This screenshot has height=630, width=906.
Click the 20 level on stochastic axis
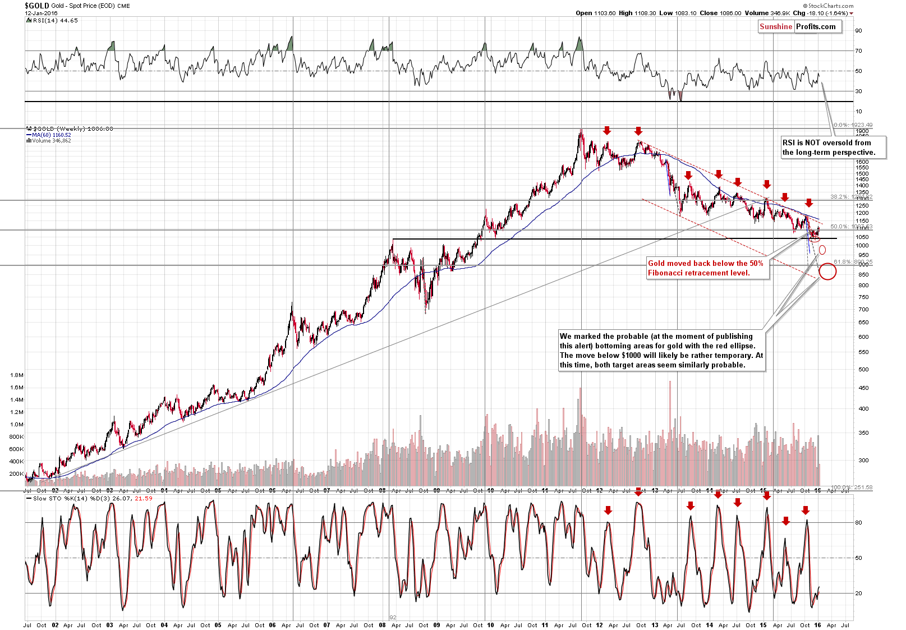tap(858, 593)
